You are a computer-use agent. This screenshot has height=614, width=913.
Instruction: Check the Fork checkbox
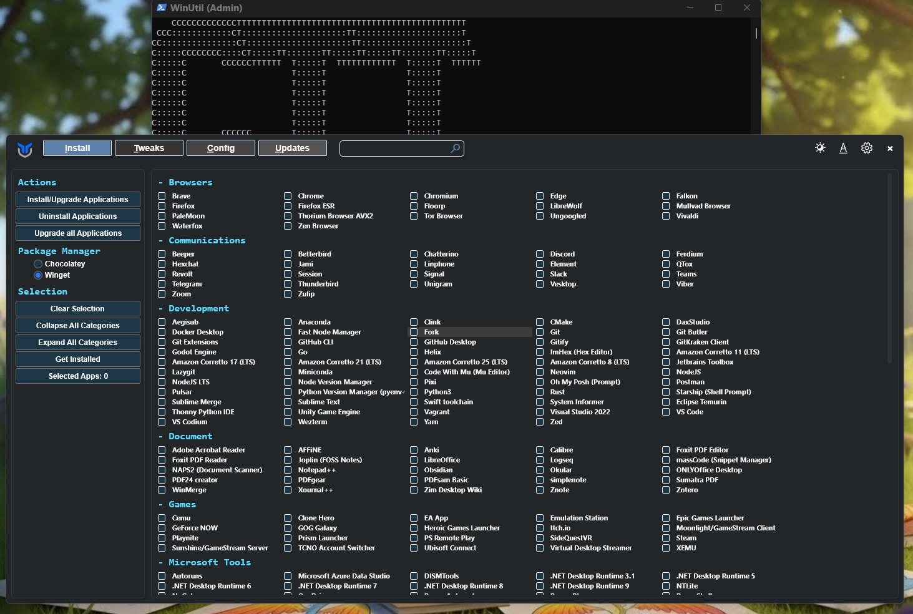tap(414, 332)
